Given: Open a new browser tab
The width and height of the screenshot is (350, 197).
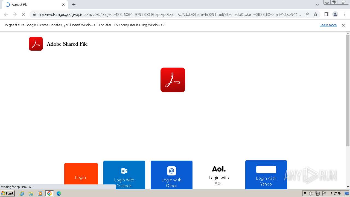Looking at the screenshot, I should [x=74, y=5].
